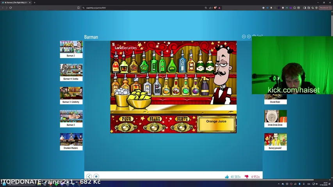Screen dimensions: 333x187
Task: Open the Barman 3 game thumbnail
Action: [x=71, y=118]
